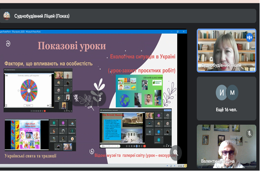The height and width of the screenshot is (171, 260).
Task: Open the 'Ещё 16 чел.' participants tile
Action: point(226,98)
